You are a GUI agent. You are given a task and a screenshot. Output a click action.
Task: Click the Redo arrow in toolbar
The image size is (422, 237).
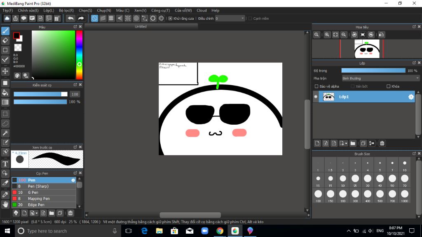click(x=81, y=18)
